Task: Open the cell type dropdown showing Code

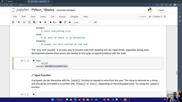Action: (82, 22)
